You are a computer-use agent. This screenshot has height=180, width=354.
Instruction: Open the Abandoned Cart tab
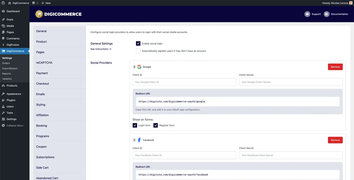60,177
